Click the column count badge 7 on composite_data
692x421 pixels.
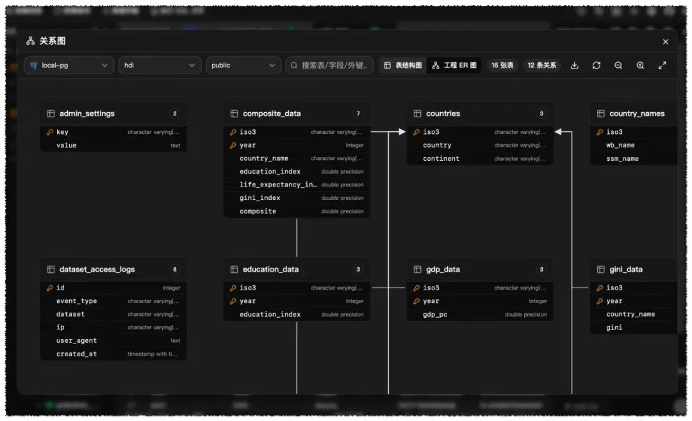[358, 113]
